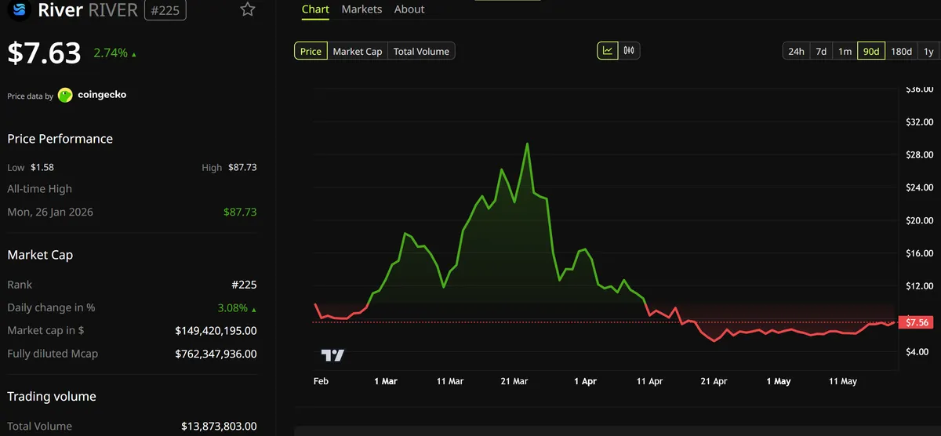Add River to favorites with star icon
This screenshot has width=941, height=436.
248,9
